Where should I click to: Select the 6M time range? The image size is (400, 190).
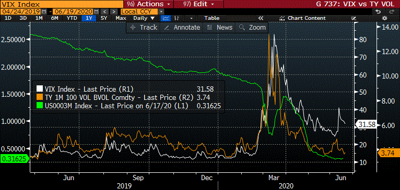(54, 18)
